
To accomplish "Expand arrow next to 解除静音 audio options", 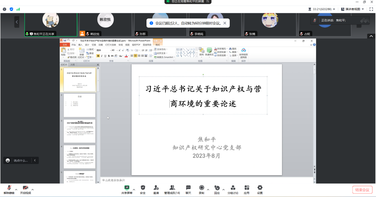I will pyautogui.click(x=16, y=190).
